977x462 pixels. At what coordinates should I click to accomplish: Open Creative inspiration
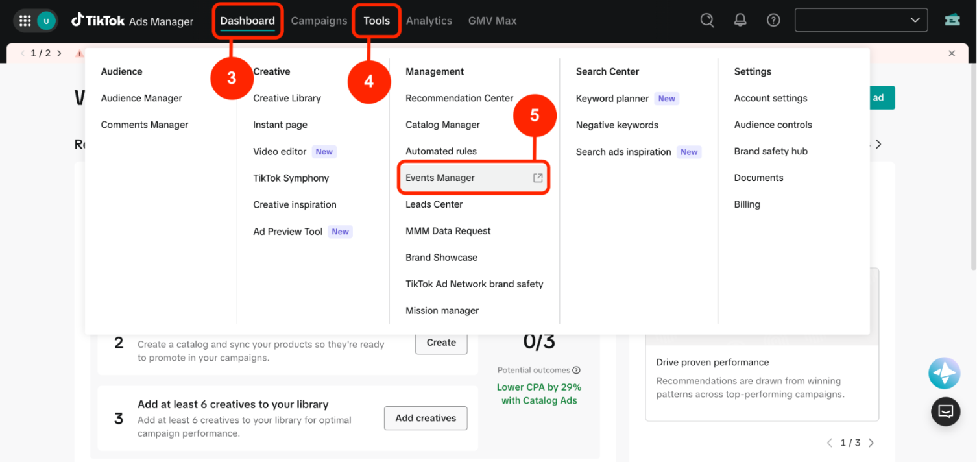click(x=295, y=204)
